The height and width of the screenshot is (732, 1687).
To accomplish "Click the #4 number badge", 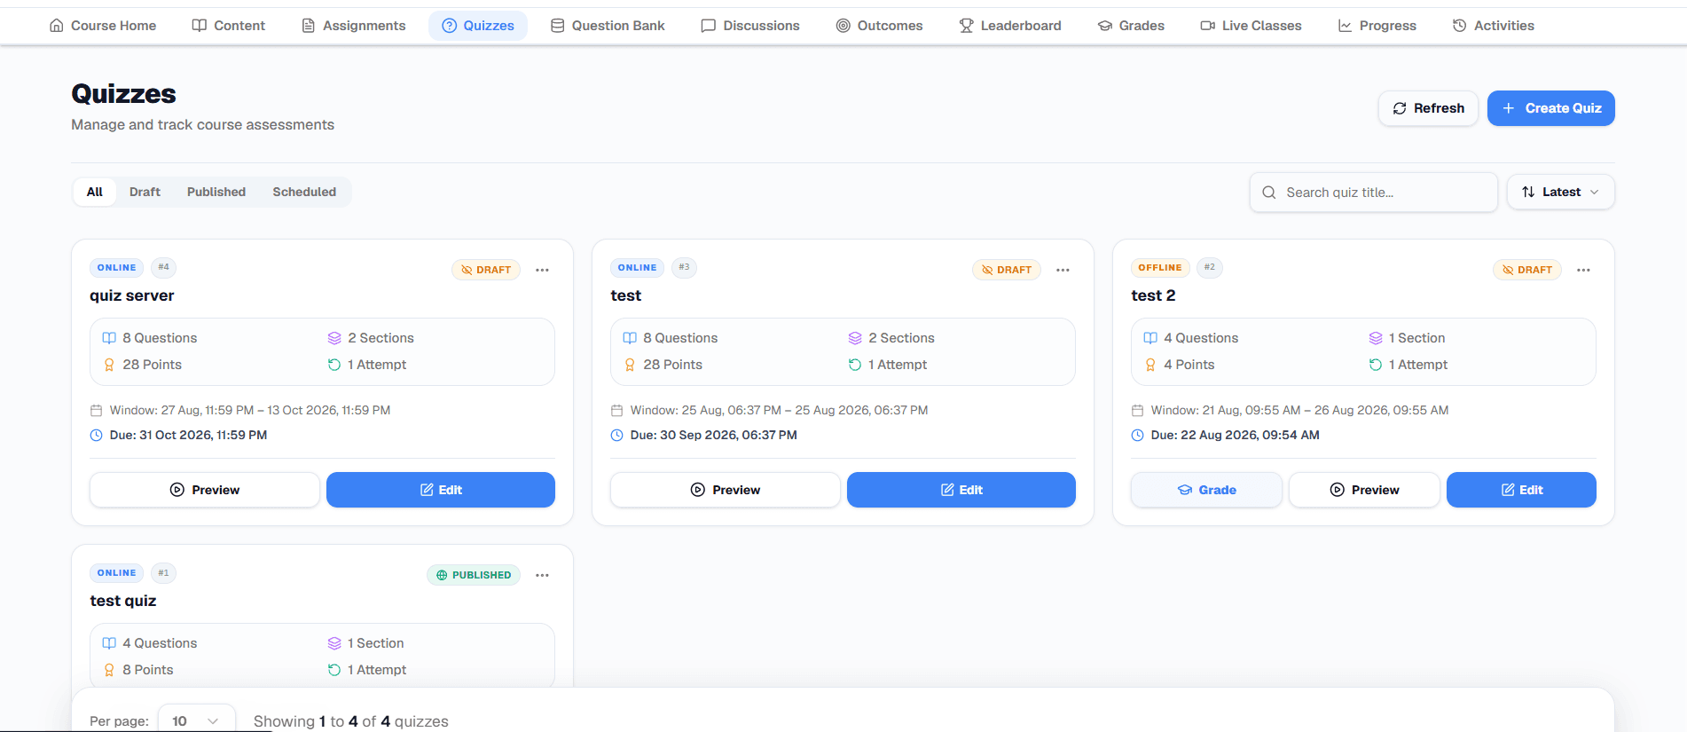I will (x=163, y=267).
